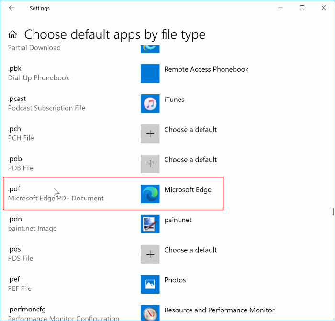335x321 pixels.
Task: Select Microsoft Edge PDF Document description
Action: (56, 199)
